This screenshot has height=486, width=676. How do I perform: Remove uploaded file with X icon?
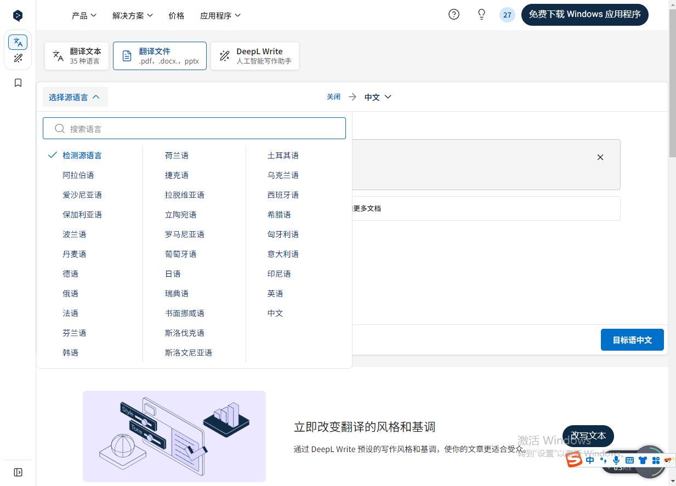(600, 157)
